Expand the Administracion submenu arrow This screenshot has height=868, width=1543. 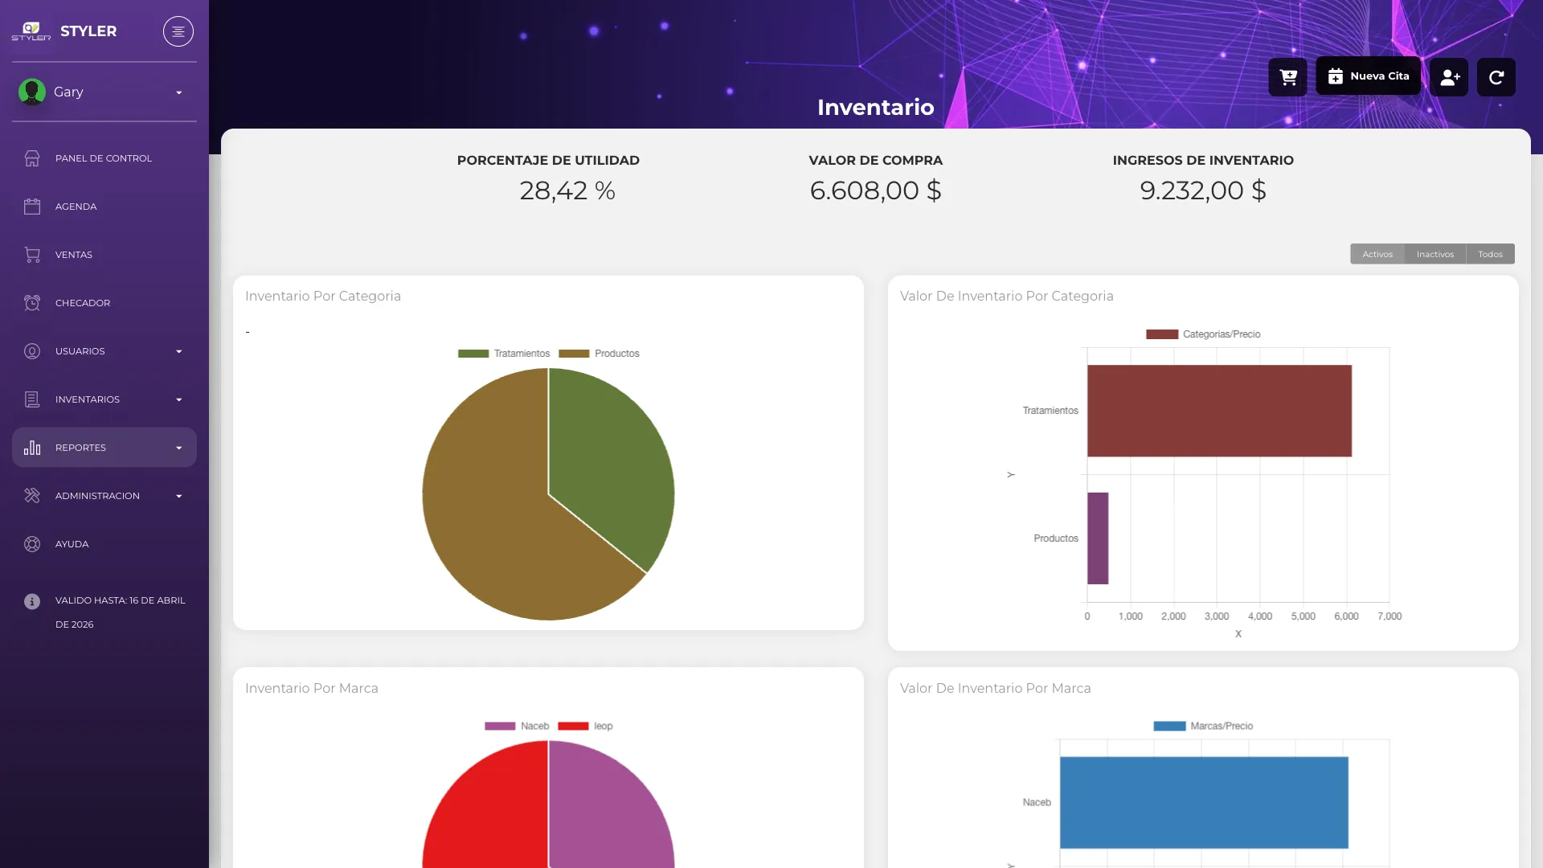click(x=179, y=496)
